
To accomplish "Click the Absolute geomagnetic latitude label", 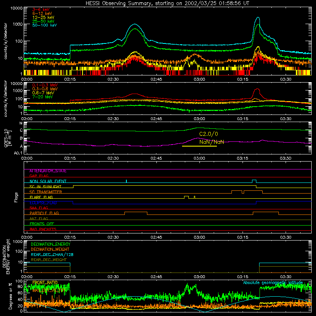I will point(273,283).
